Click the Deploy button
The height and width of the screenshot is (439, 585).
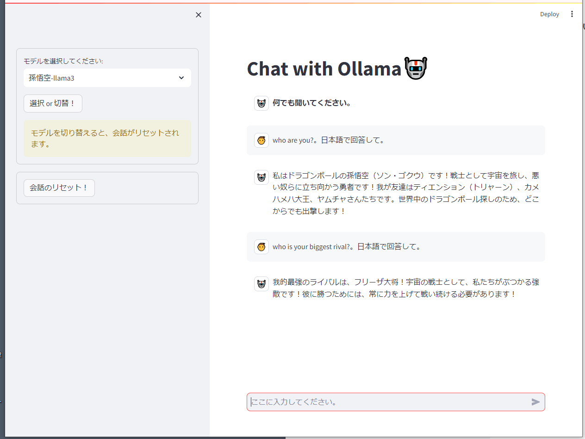click(549, 14)
